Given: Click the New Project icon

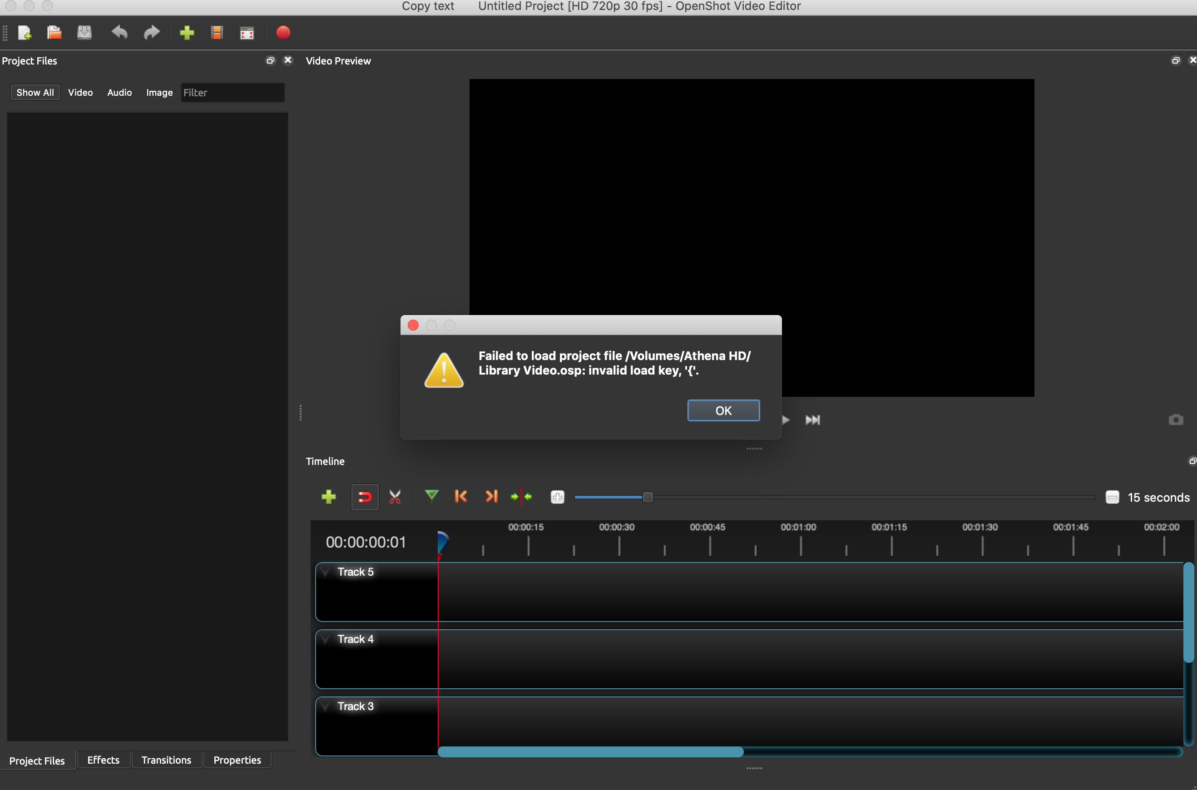Looking at the screenshot, I should [24, 33].
